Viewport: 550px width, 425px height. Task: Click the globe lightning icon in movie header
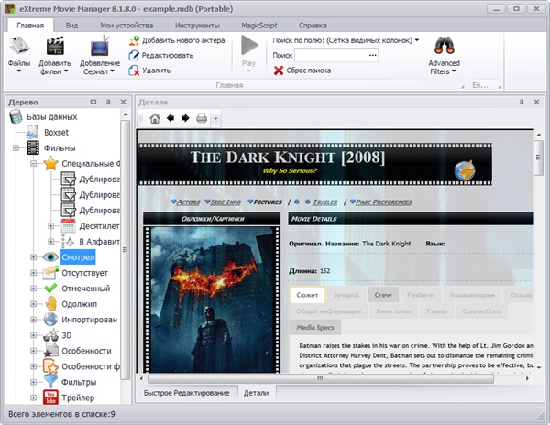(466, 170)
